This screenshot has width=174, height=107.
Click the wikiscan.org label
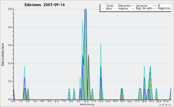(87, 104)
